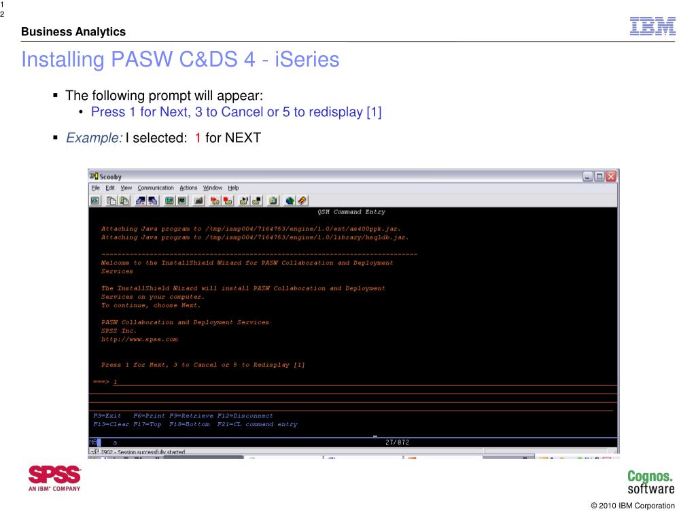
Task: Click the F18=Bottom function key label
Action: tap(190, 424)
